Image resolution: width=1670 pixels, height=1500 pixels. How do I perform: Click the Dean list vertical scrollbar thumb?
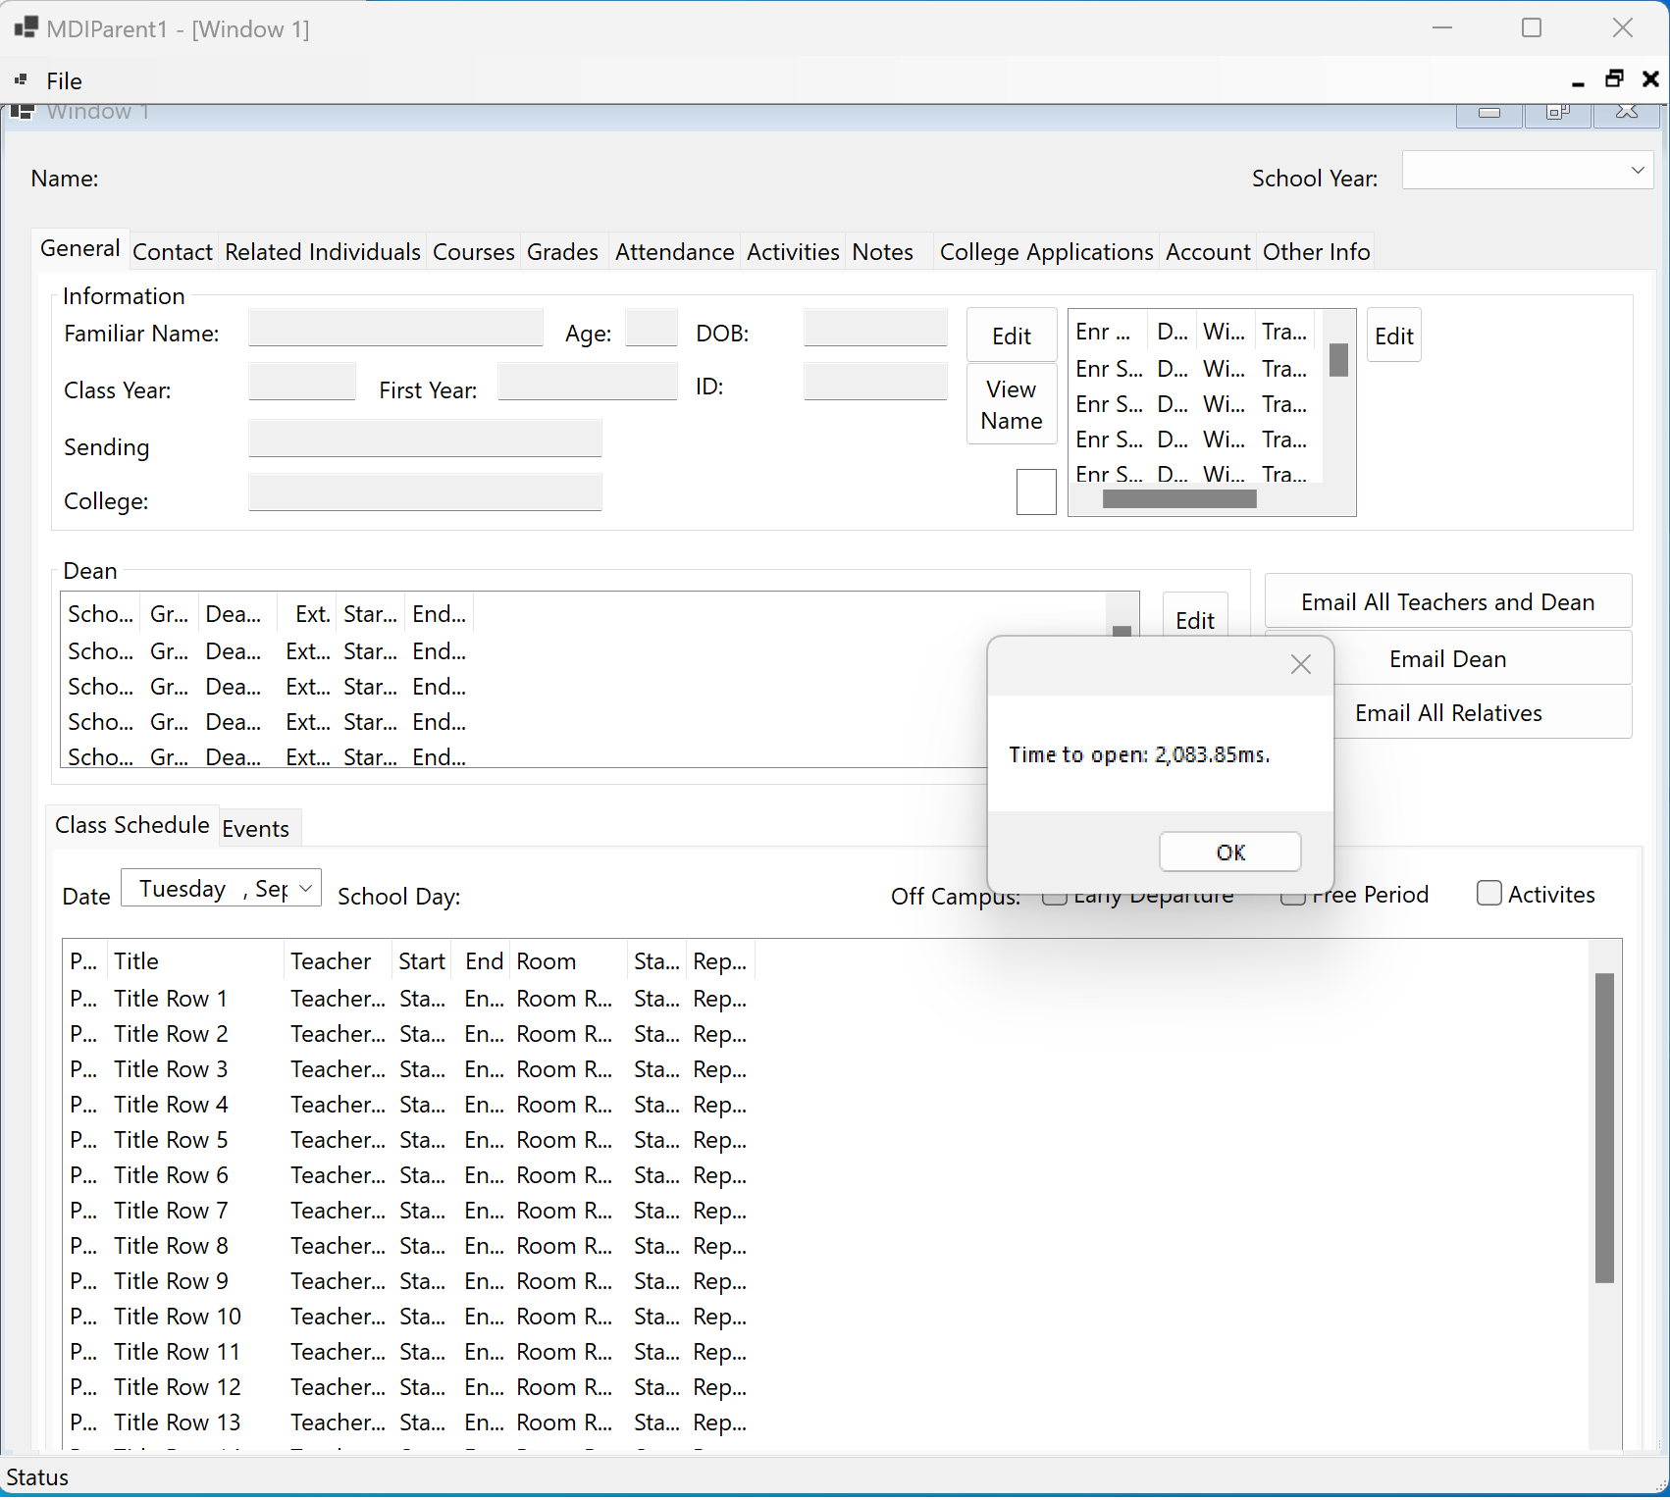[x=1122, y=631]
